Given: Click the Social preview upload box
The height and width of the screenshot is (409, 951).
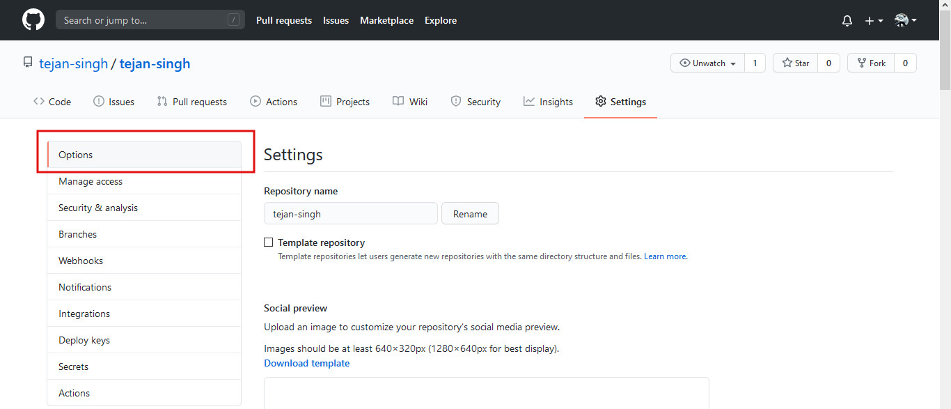Looking at the screenshot, I should point(487,393).
